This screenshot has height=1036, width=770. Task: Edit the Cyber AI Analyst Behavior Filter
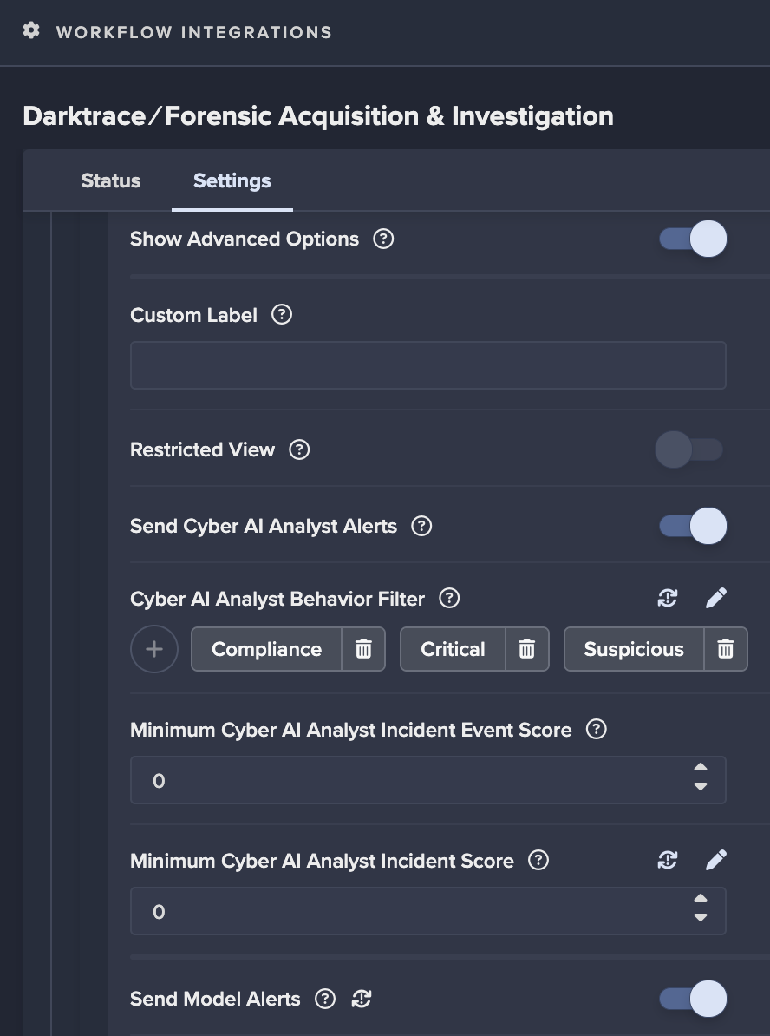point(715,598)
